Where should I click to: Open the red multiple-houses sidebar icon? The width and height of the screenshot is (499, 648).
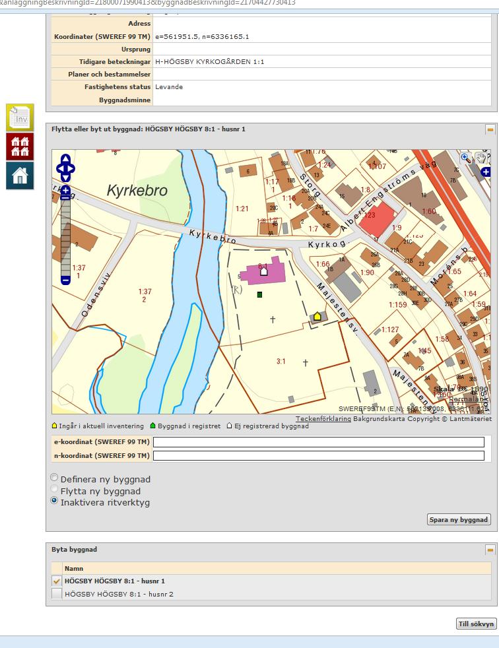tap(20, 146)
